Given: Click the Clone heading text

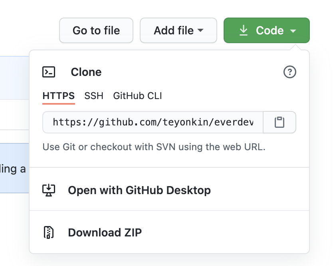Looking at the screenshot, I should point(86,72).
